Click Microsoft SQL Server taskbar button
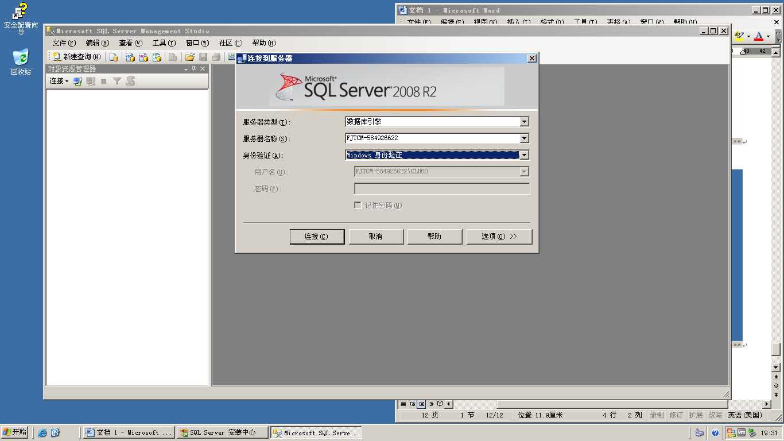This screenshot has width=784, height=441. point(316,432)
